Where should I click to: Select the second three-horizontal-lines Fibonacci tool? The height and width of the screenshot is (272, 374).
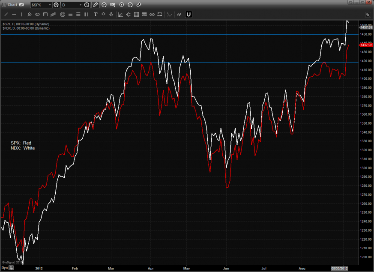(78, 15)
